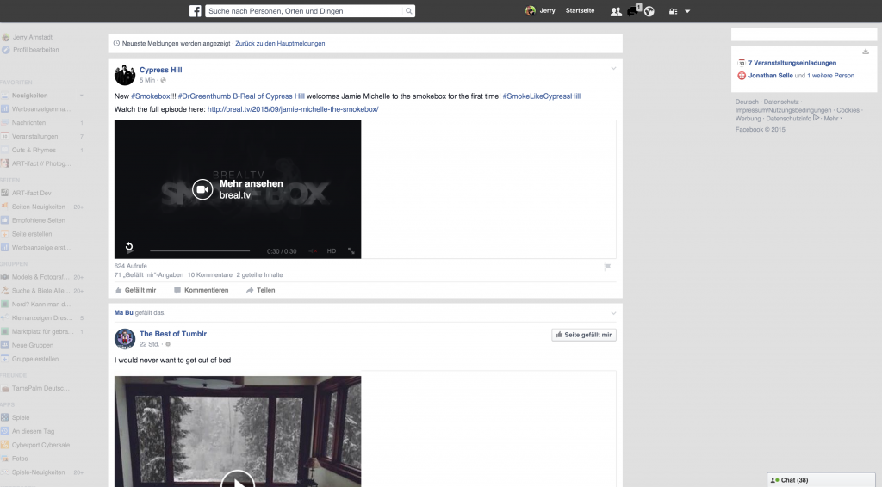
Task: Open account menu dropdown arrow
Action: pyautogui.click(x=687, y=11)
